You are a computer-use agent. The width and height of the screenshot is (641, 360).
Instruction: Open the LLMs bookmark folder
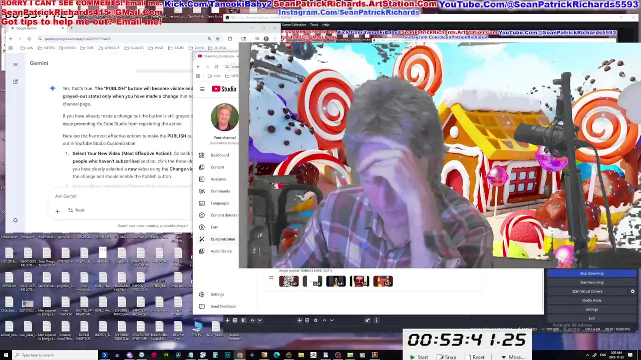27,48
